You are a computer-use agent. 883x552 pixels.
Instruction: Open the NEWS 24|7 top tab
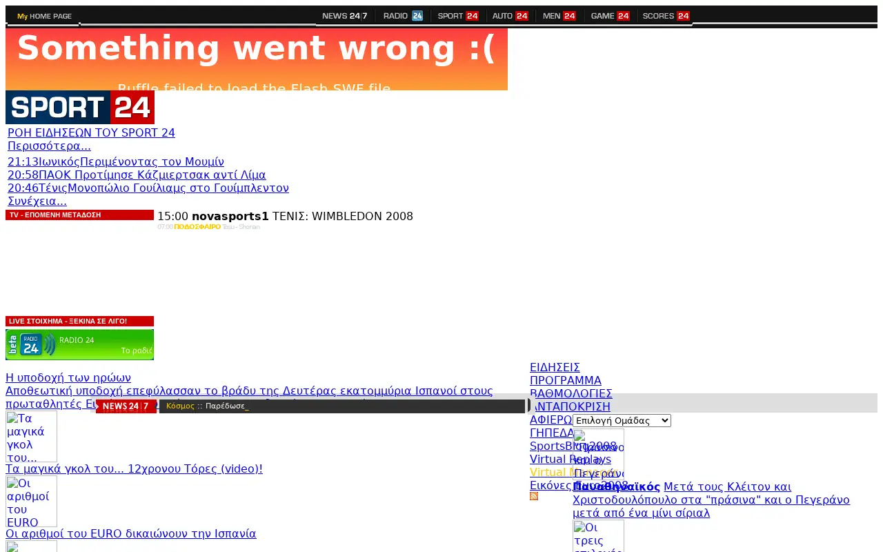344,16
